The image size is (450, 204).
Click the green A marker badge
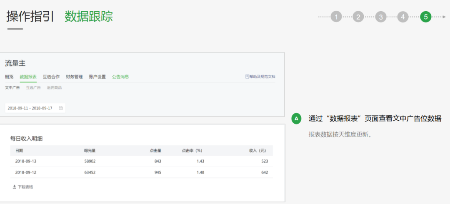coord(297,119)
